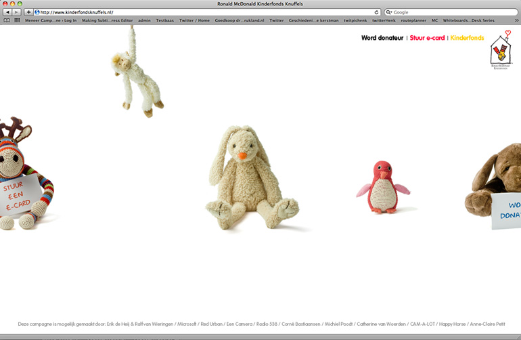Click the Stuur e-card link
This screenshot has height=340, width=521.
pyautogui.click(x=427, y=38)
